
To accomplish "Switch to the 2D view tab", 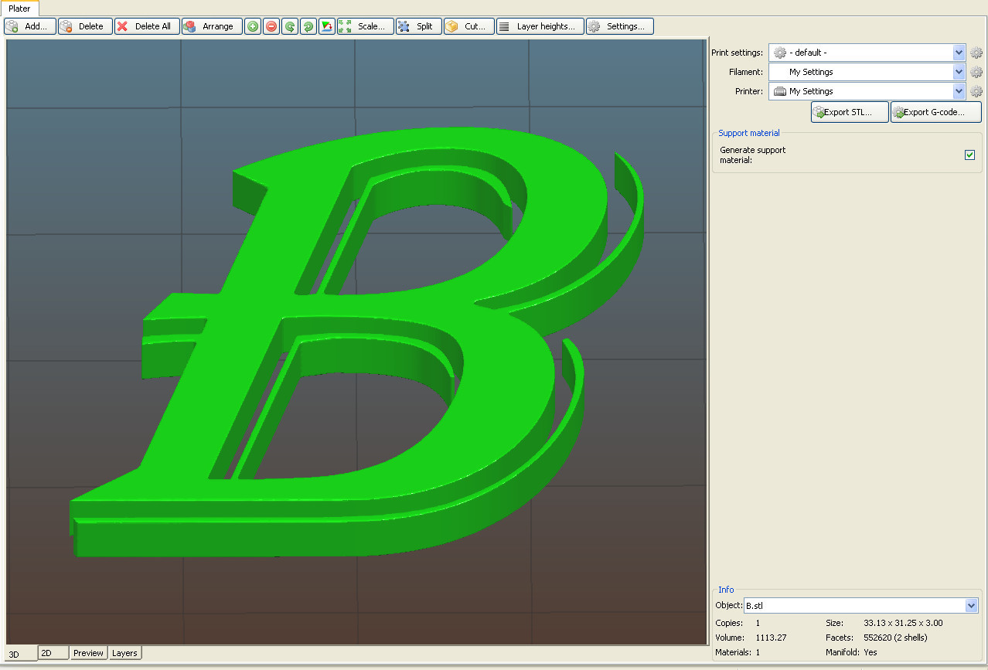I will [53, 653].
